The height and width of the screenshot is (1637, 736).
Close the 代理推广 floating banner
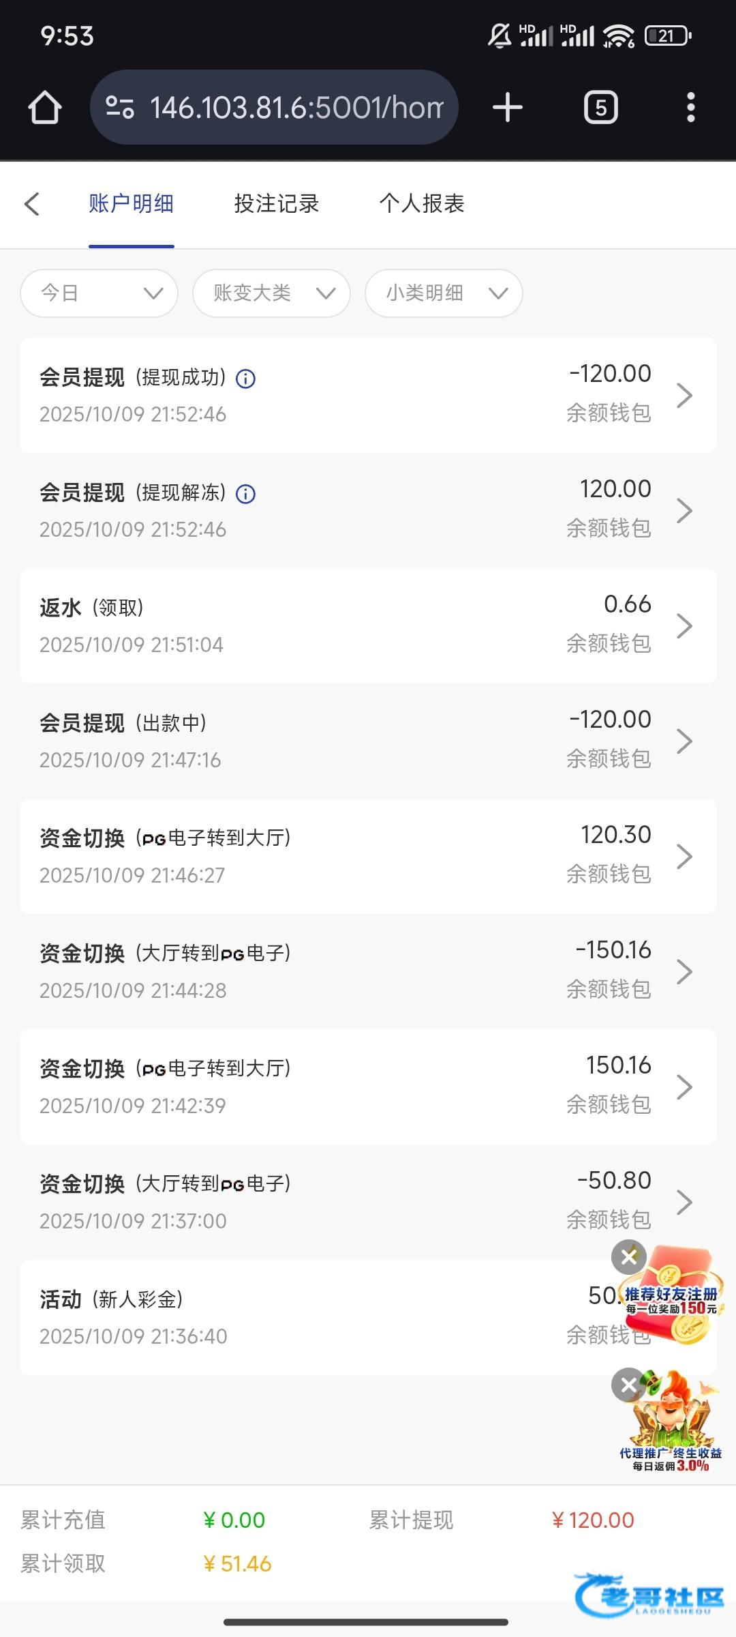[x=629, y=1385]
